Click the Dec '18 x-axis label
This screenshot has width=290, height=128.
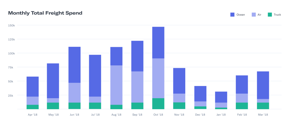point(200,115)
